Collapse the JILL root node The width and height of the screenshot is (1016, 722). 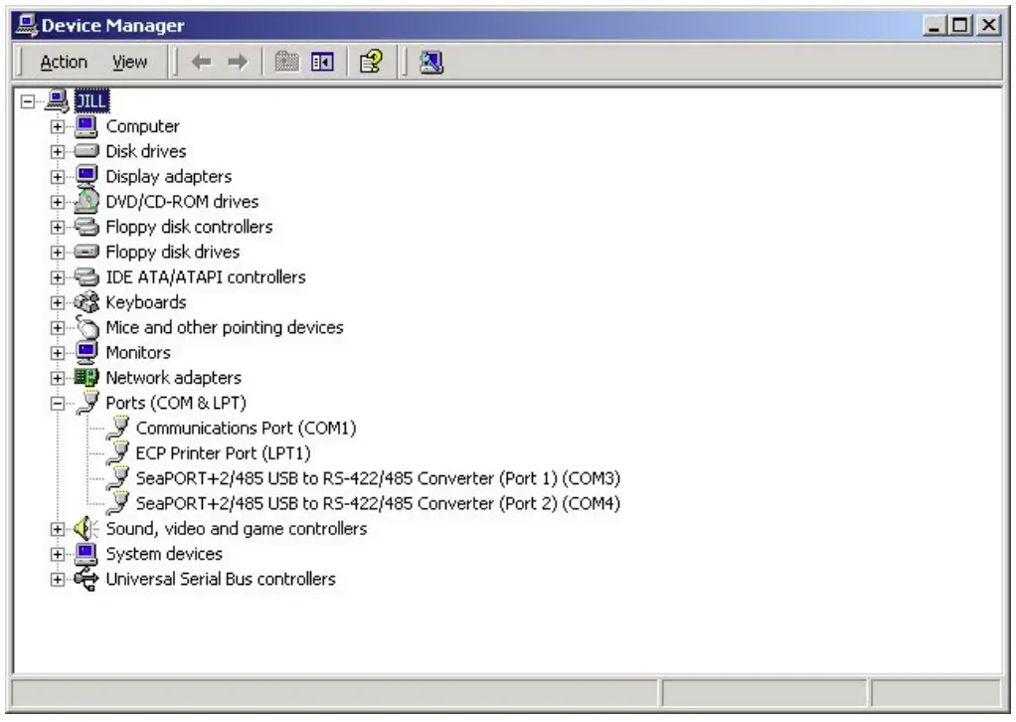point(27,101)
